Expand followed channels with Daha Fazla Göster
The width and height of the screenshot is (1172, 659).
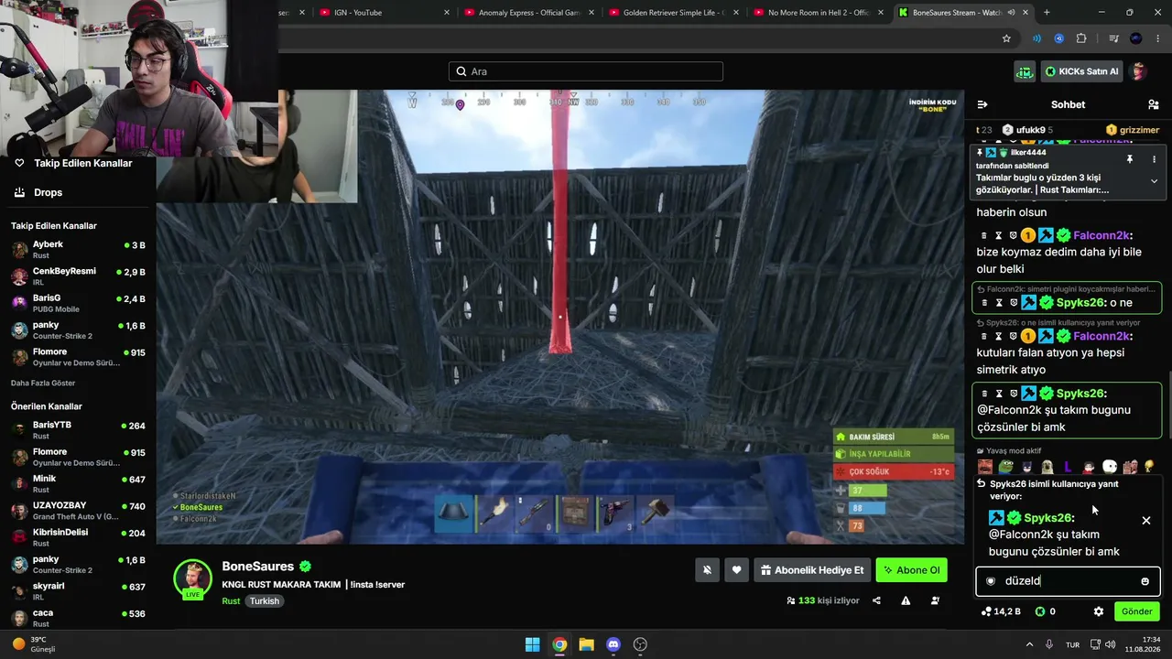43,383
